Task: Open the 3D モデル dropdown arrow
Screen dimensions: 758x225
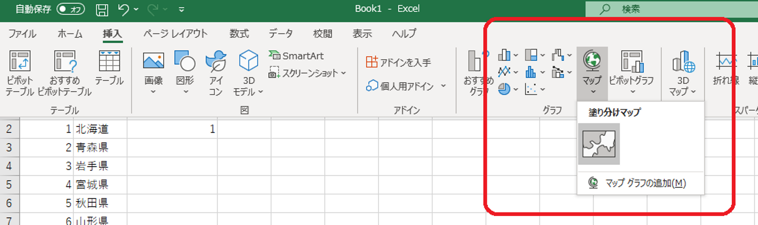Action: 261,92
